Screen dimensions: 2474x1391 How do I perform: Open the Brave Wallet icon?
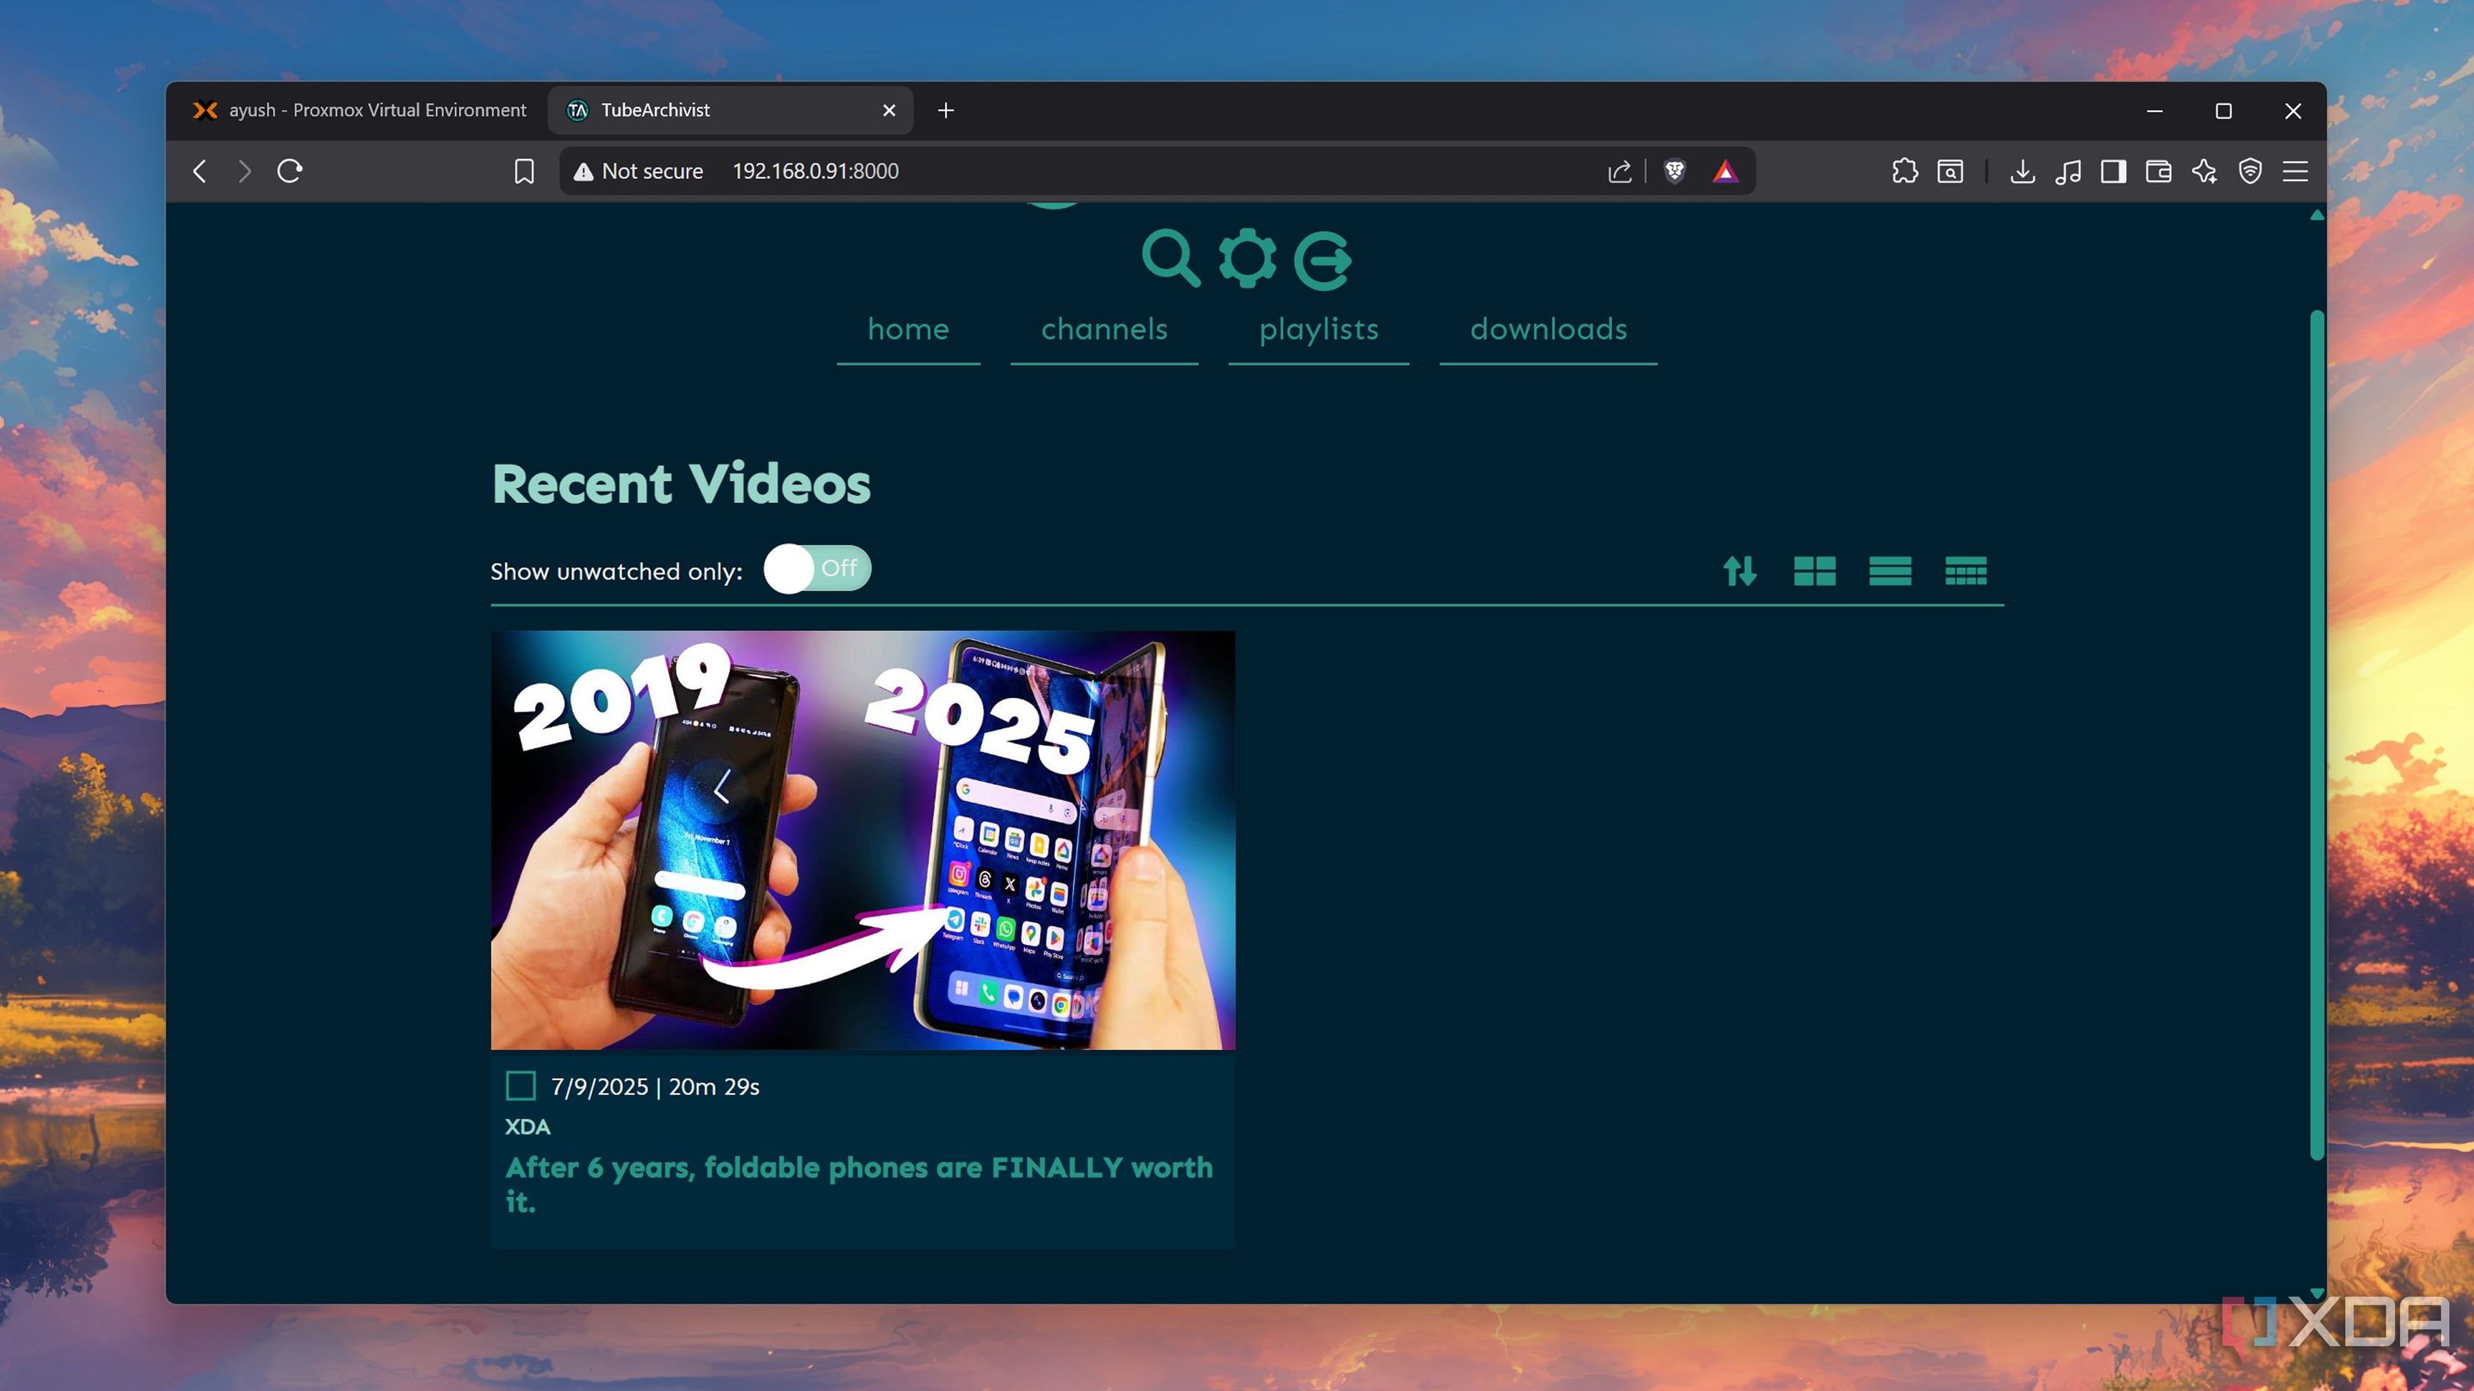pos(2158,171)
